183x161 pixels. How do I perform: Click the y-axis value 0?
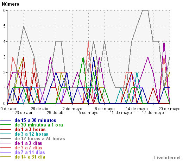[5, 104]
